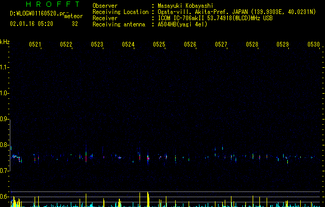Click the gray frequency range bracket at left axis
Image resolution: width=325 pixels, height=207 pixels.
(10, 145)
